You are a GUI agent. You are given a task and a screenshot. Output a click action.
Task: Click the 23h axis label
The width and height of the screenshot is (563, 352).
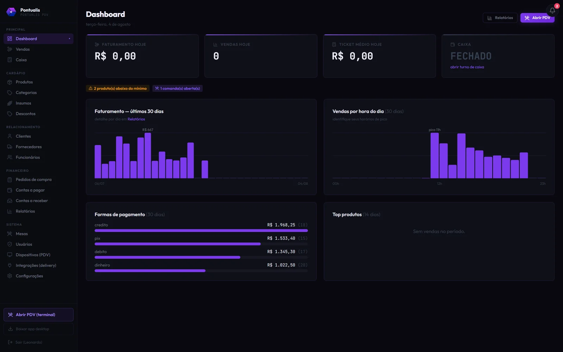point(543,184)
